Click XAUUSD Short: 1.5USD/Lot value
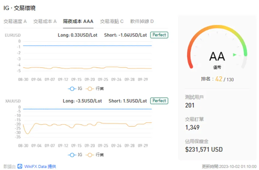Image resolution: width=259 pixels, height=170 pixels. [128, 101]
